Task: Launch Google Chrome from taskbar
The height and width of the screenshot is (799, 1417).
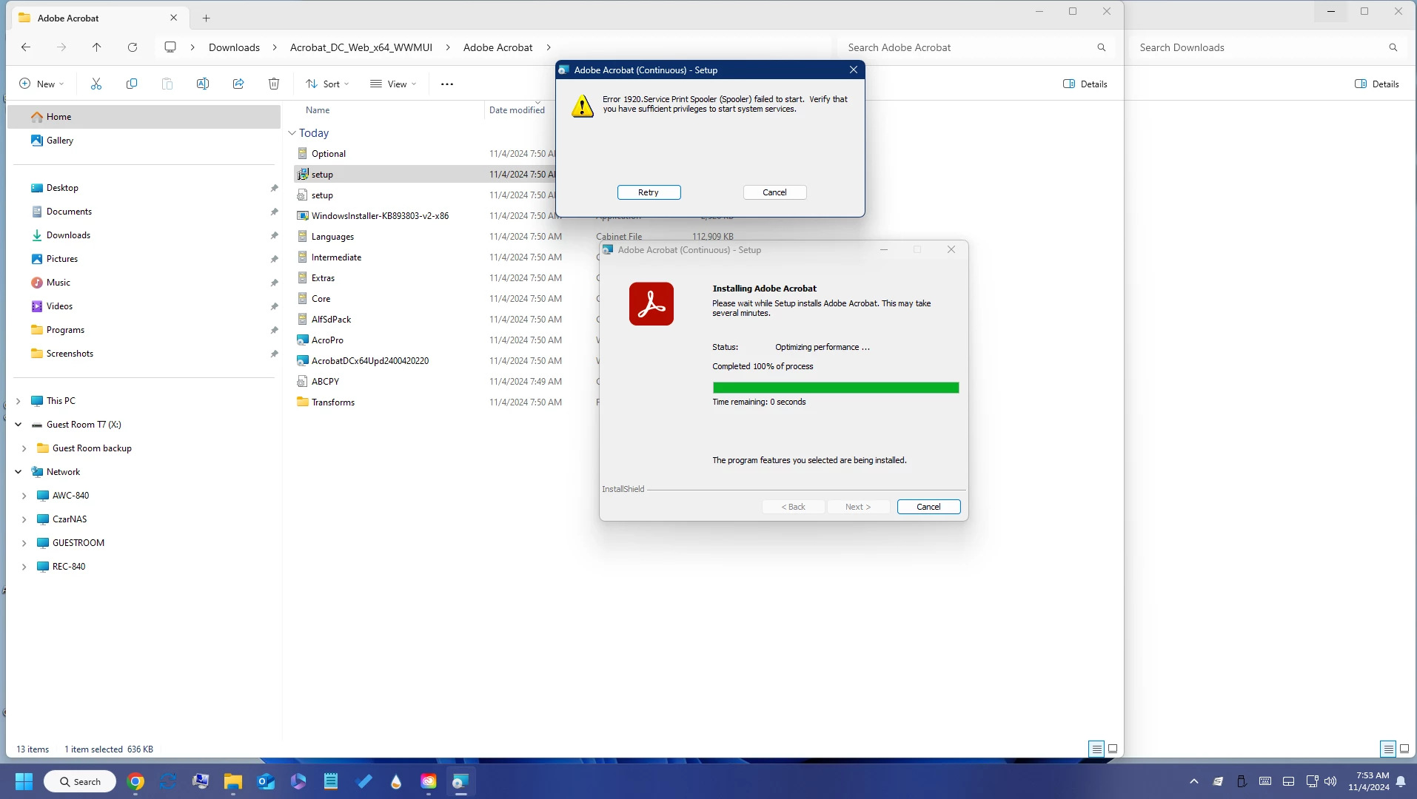Action: pyautogui.click(x=135, y=781)
